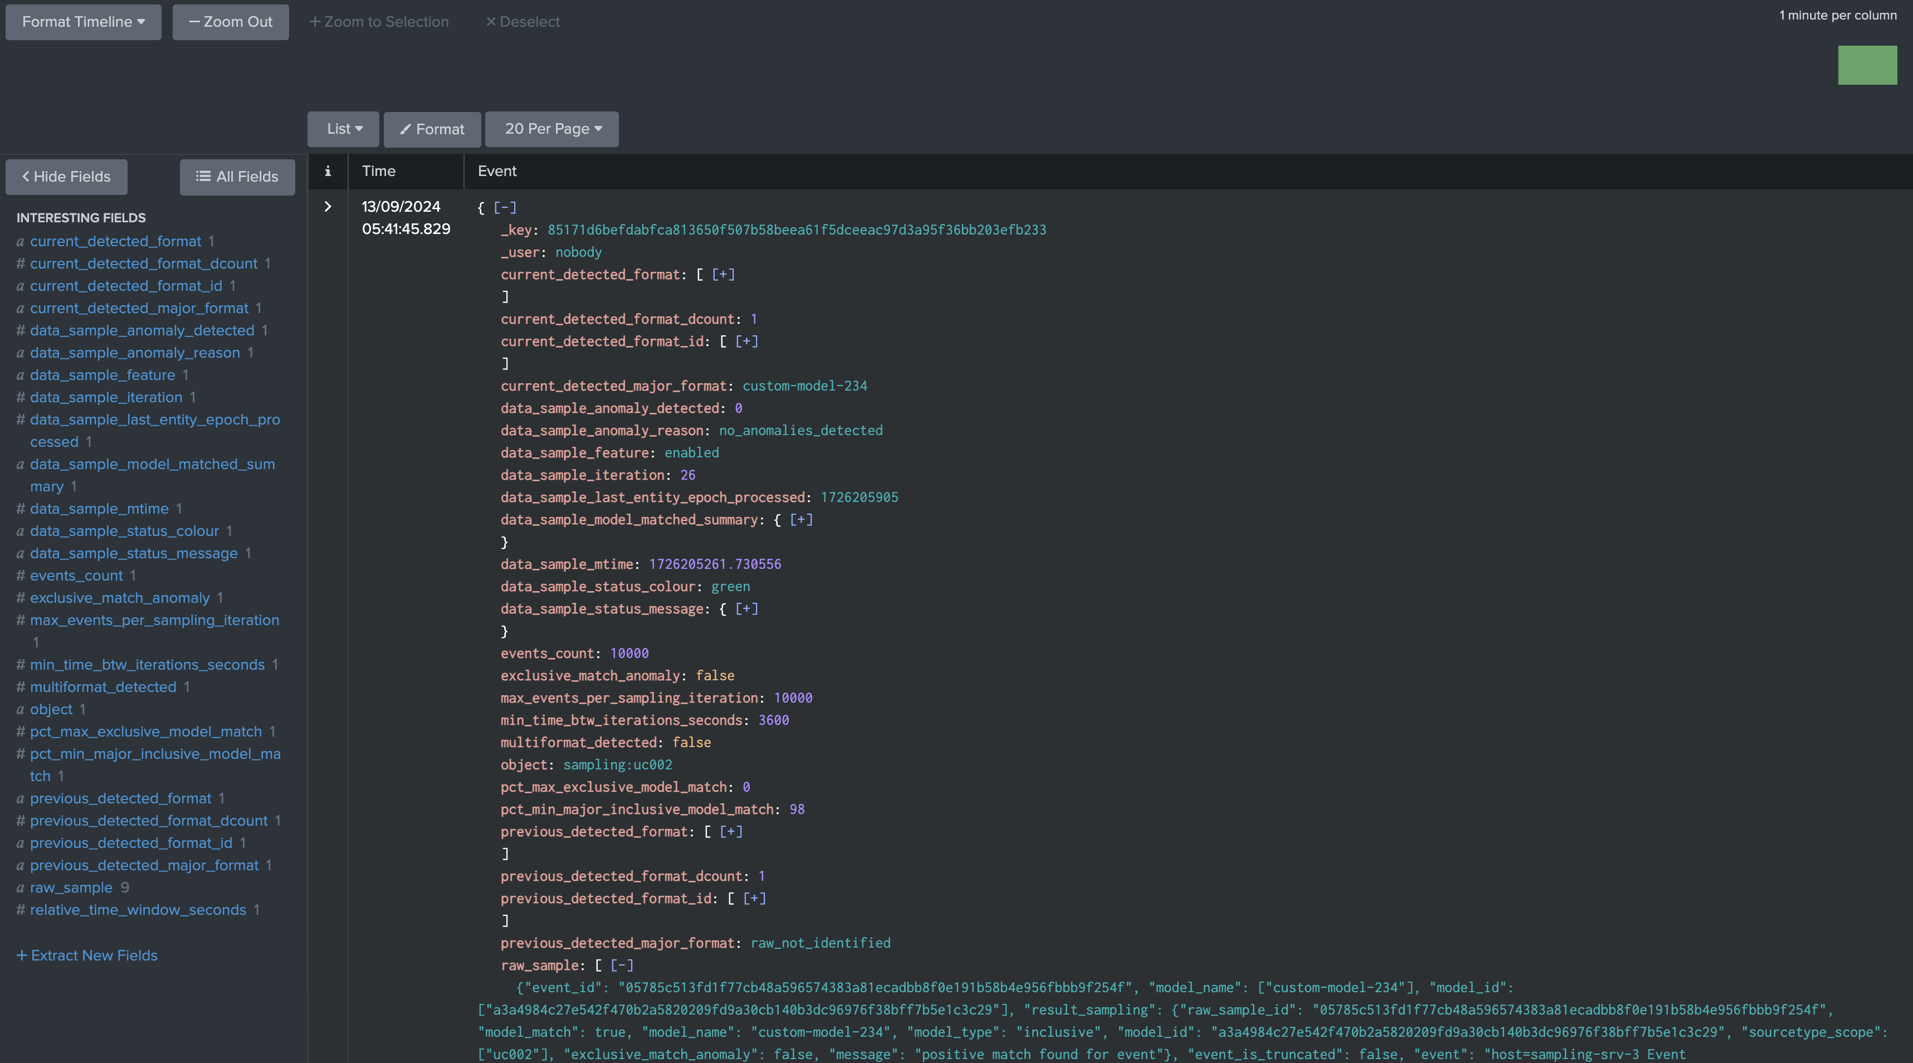Select data_sample_anomaly_reason sidebar field
The height and width of the screenshot is (1063, 1913).
134,353
